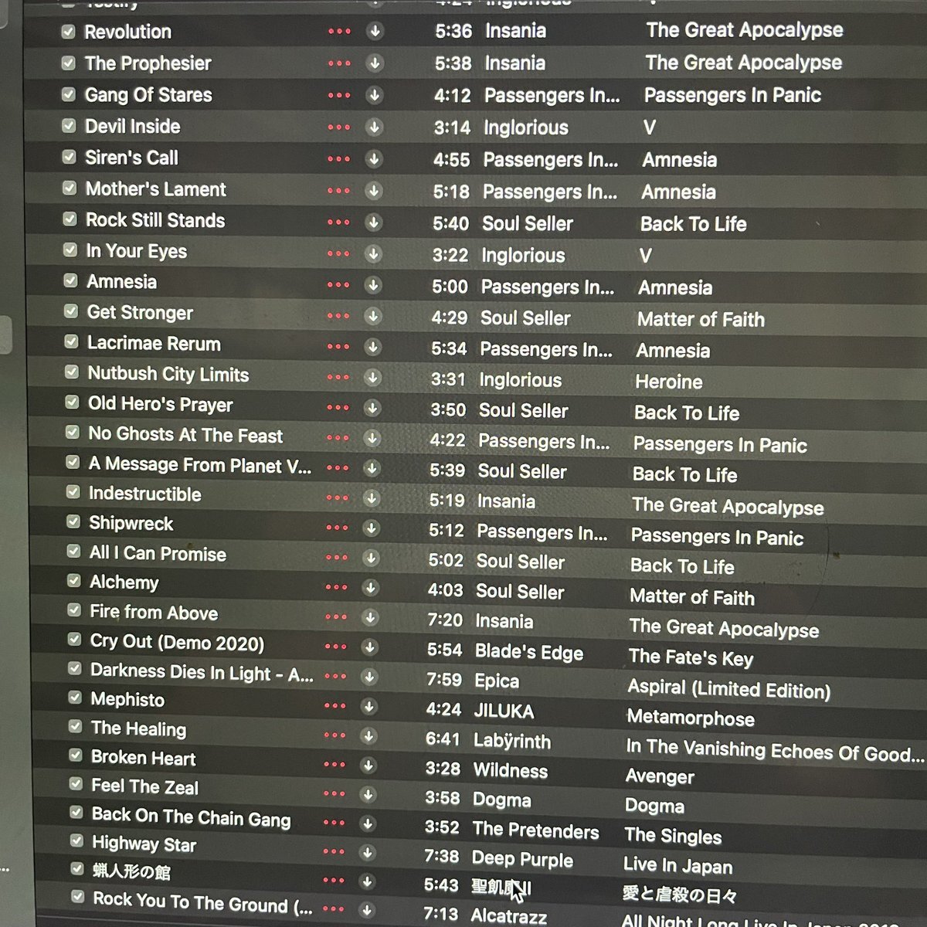Image resolution: width=927 pixels, height=927 pixels.
Task: Open three-dot menu for Nutbush City Limits
Action: point(338,378)
